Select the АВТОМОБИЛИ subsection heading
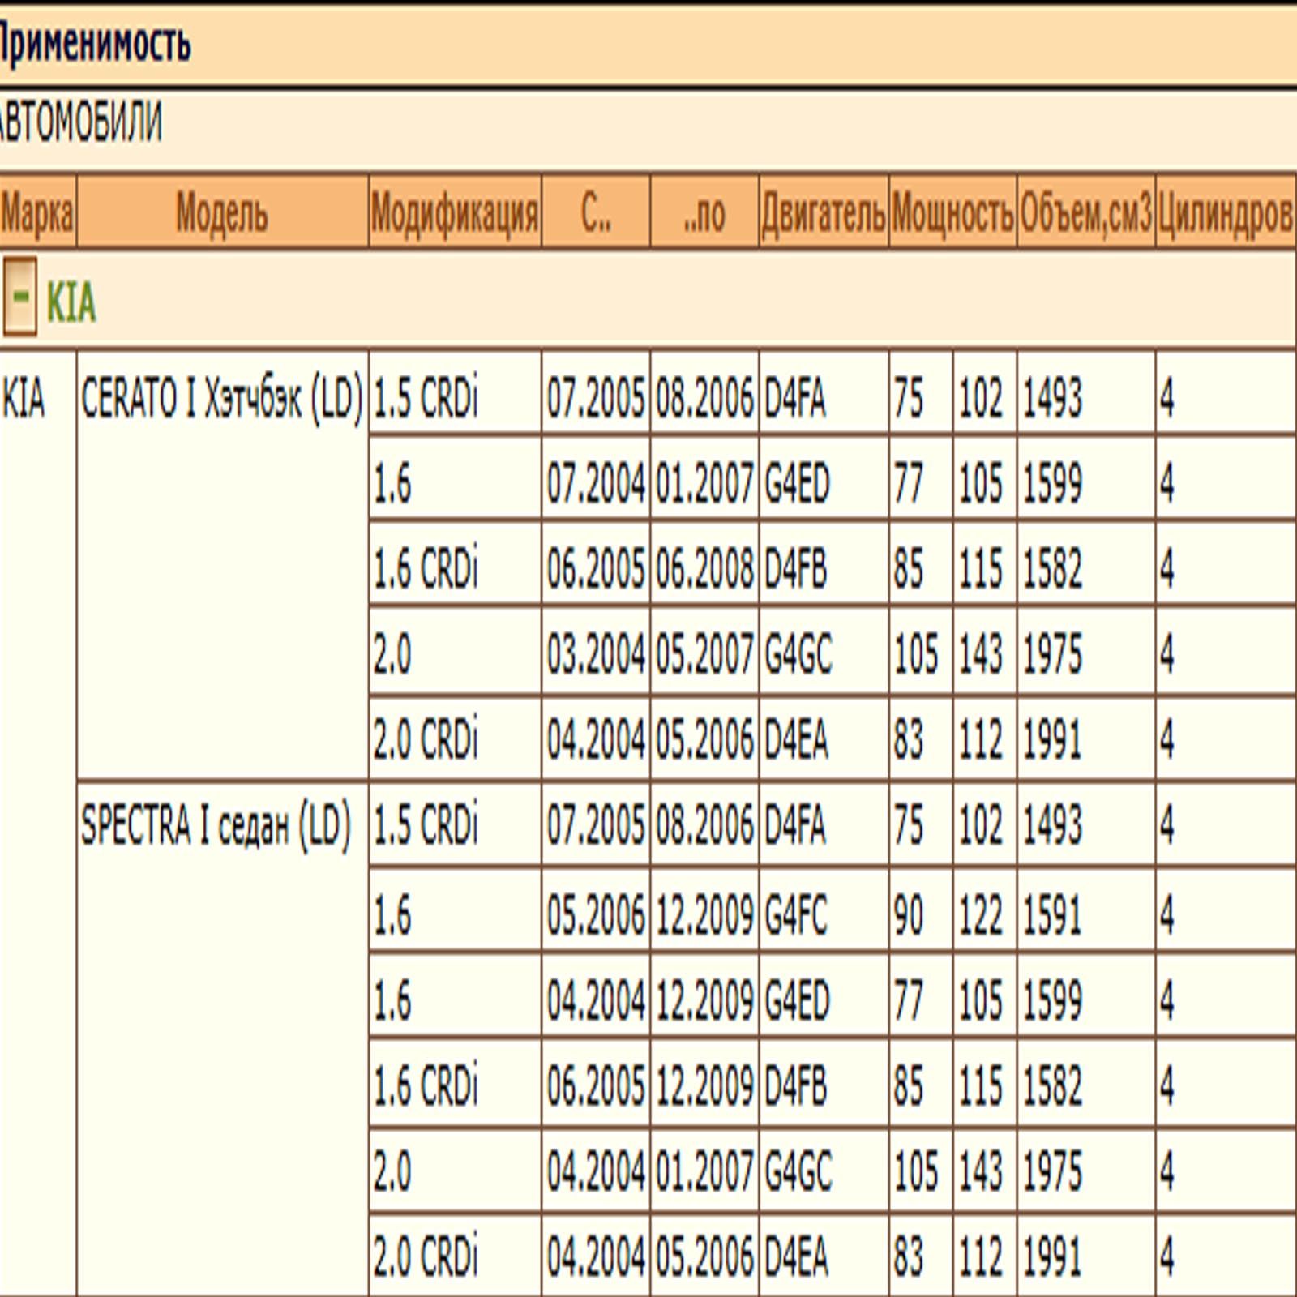Screen dimensions: 1297x1297 (80, 122)
